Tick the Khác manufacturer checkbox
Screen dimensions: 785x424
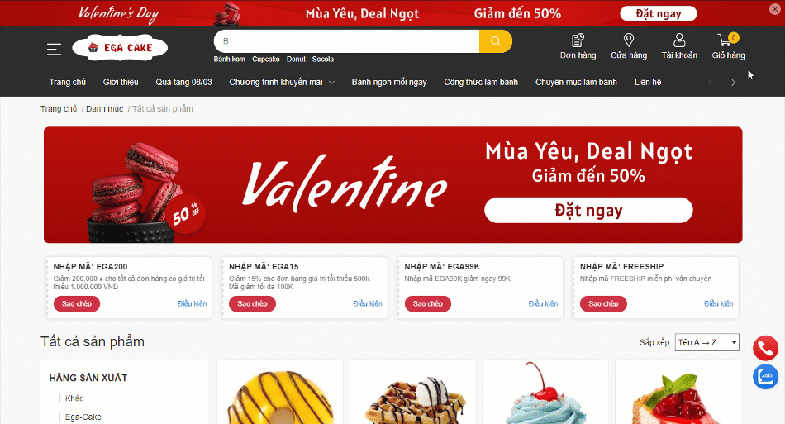pyautogui.click(x=55, y=398)
